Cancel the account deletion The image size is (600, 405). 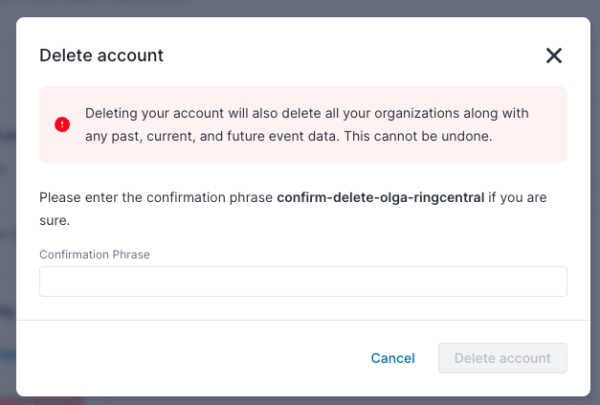click(x=393, y=358)
